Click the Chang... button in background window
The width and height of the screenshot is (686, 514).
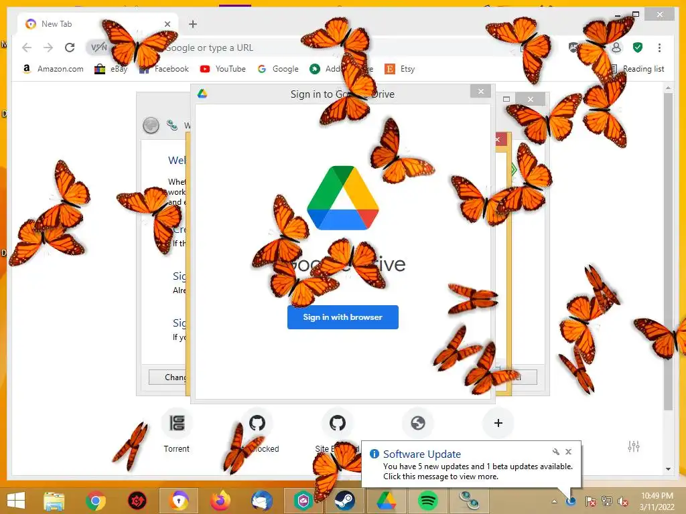click(168, 377)
